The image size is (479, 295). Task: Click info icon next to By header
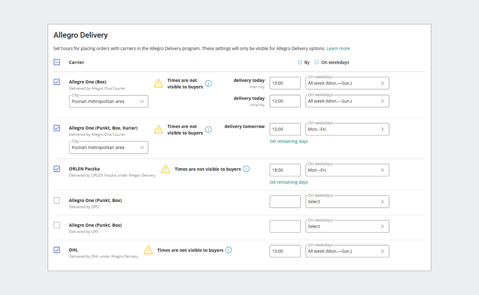pyautogui.click(x=300, y=62)
